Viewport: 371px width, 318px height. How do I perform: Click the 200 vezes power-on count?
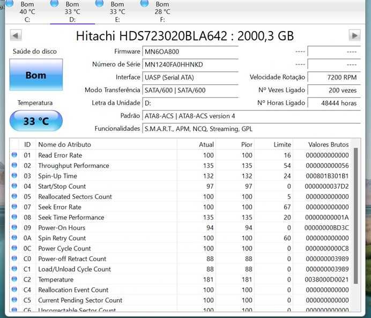(334, 90)
